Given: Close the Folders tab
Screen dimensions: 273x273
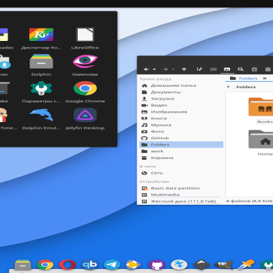Looking at the screenshot, I should pyautogui.click(x=265, y=78).
